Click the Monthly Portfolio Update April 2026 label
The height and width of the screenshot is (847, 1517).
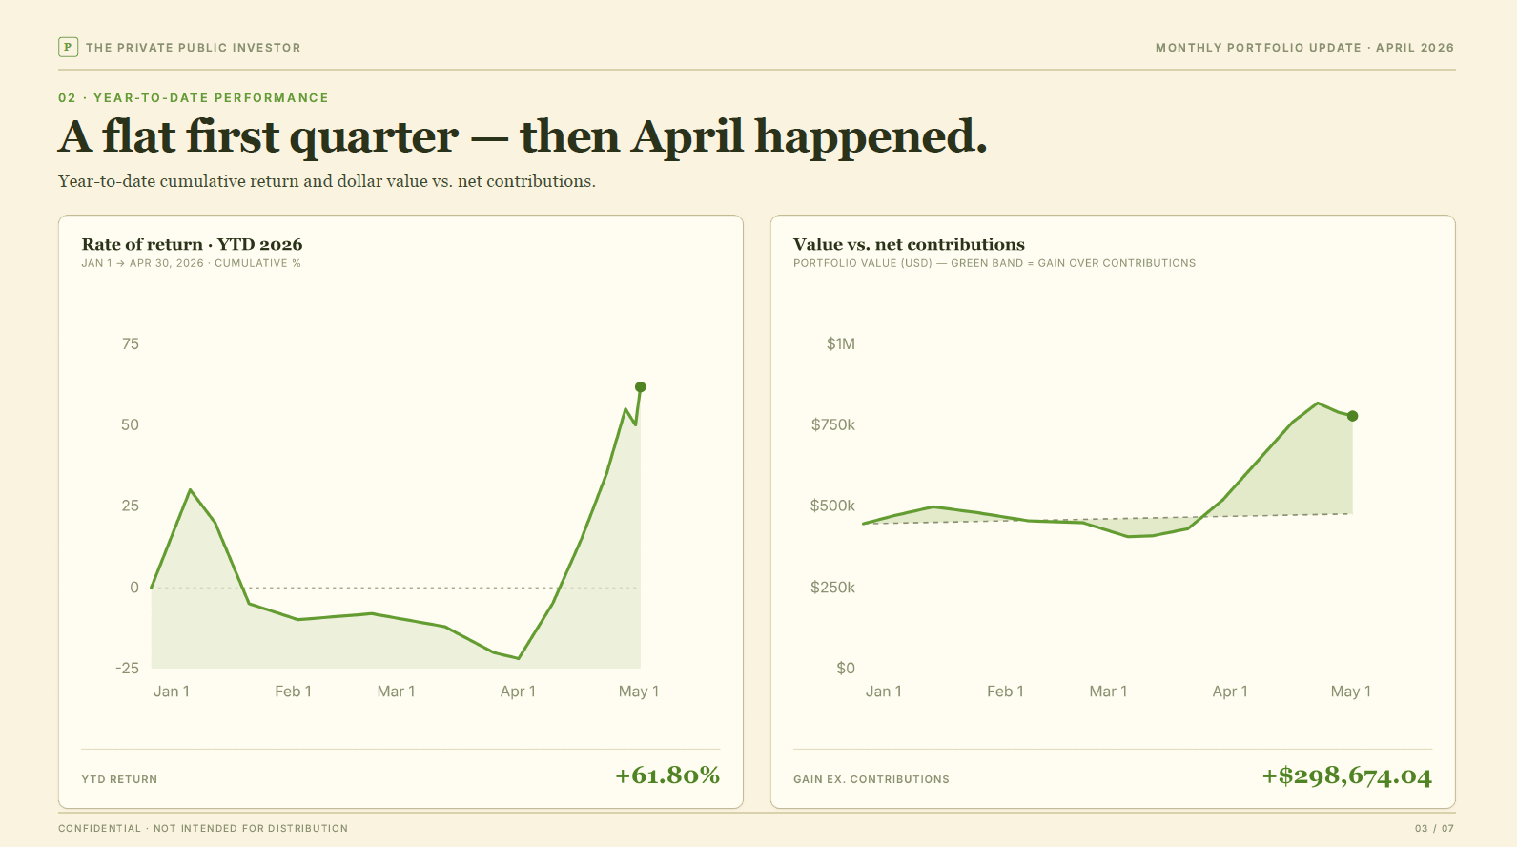tap(1304, 48)
